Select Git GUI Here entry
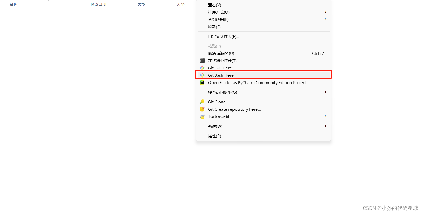 tap(263, 68)
